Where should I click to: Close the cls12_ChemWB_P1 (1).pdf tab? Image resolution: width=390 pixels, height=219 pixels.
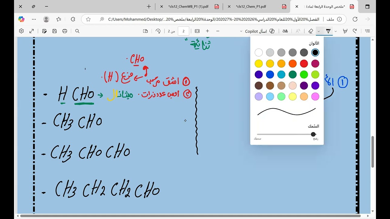[161, 6]
